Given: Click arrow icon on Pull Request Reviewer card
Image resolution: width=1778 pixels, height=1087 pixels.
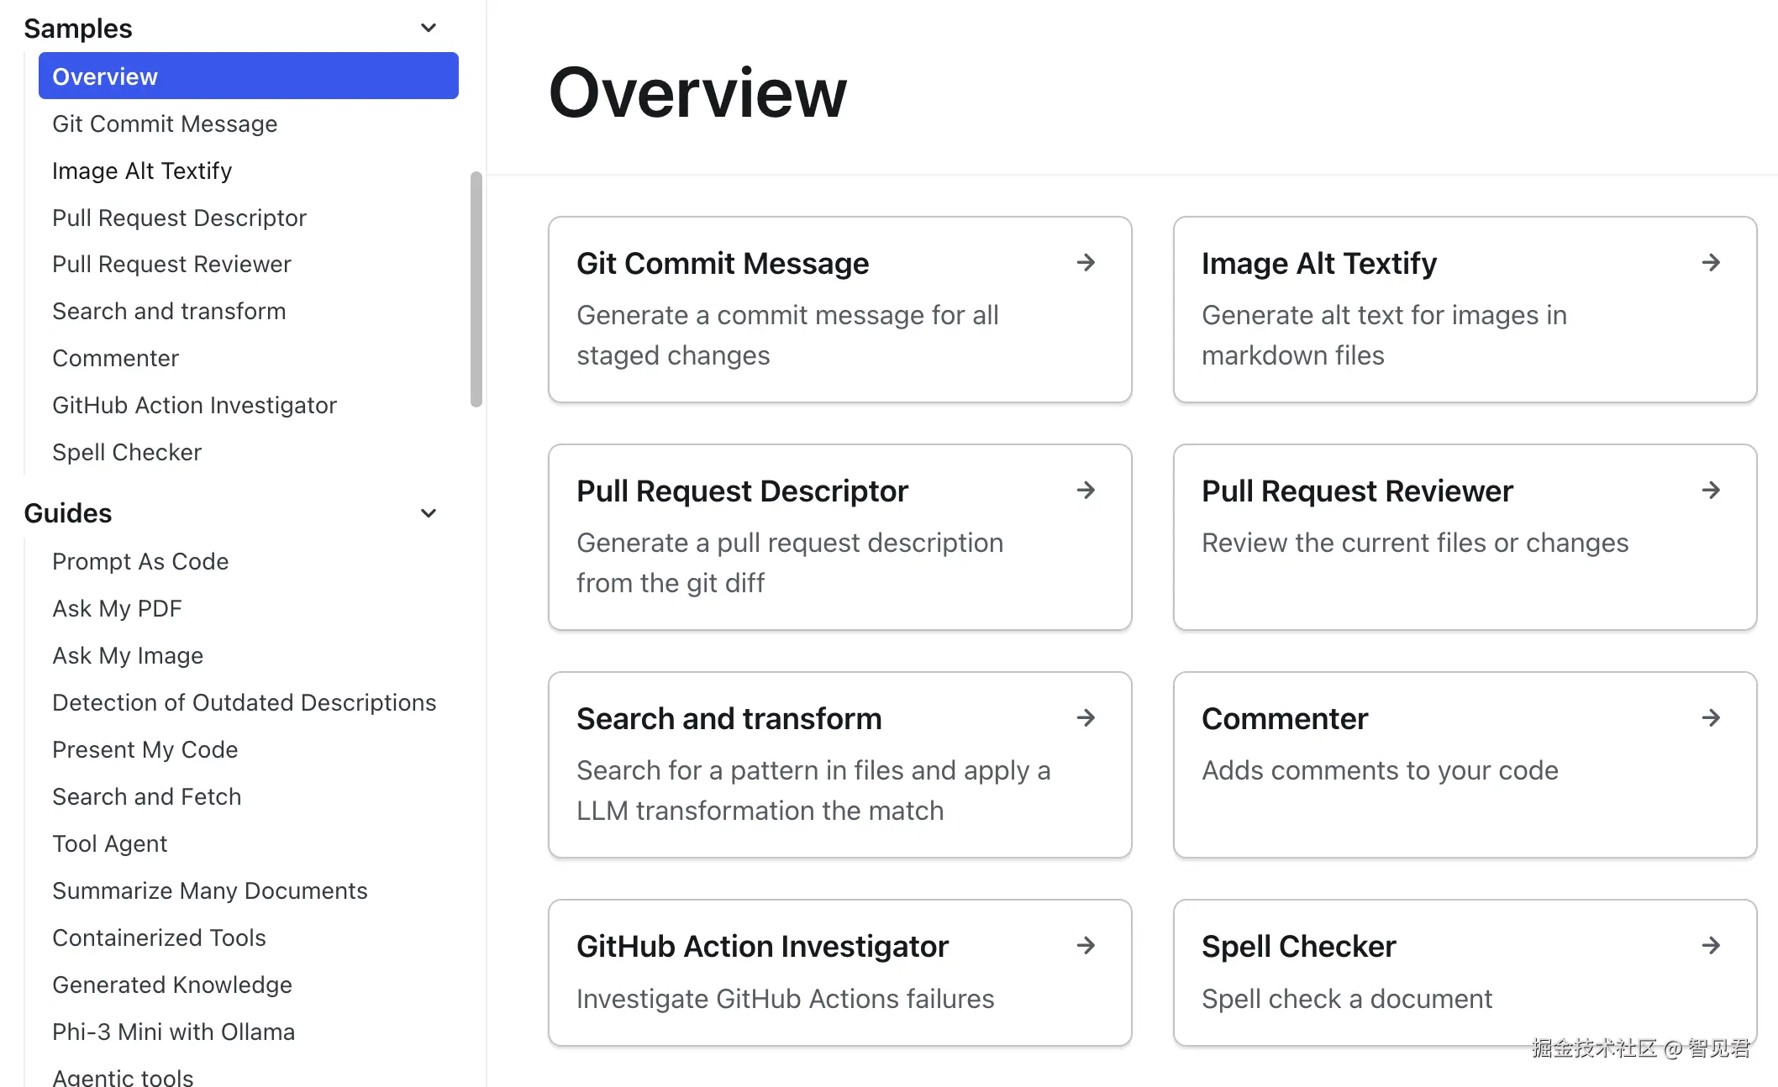Looking at the screenshot, I should click(1711, 491).
